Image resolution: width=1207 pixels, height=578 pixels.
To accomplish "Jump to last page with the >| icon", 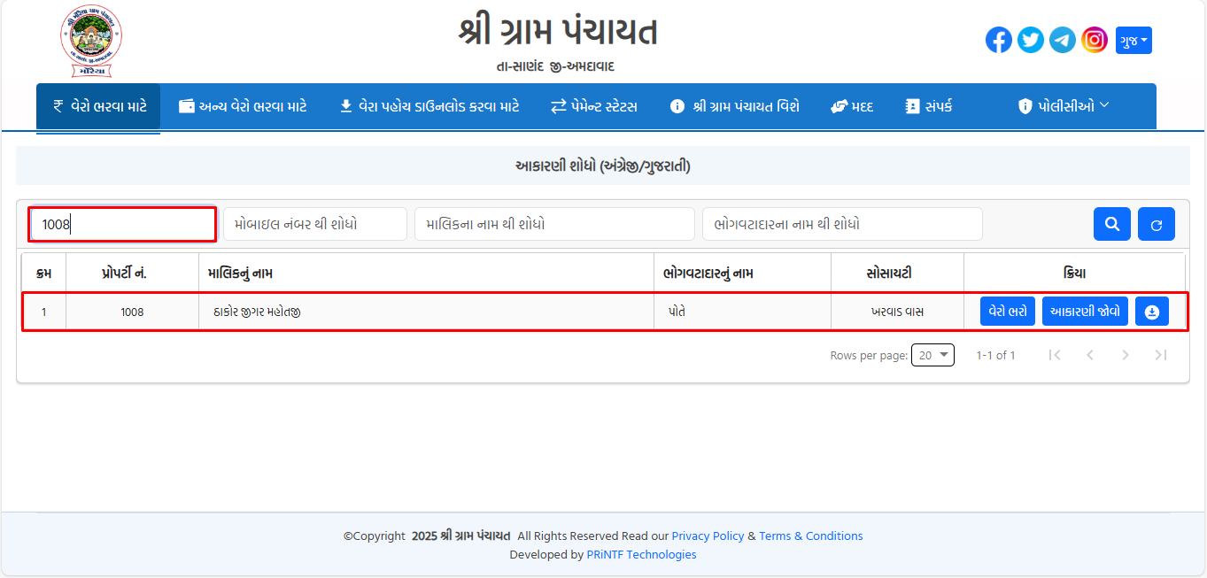I will point(1160,354).
